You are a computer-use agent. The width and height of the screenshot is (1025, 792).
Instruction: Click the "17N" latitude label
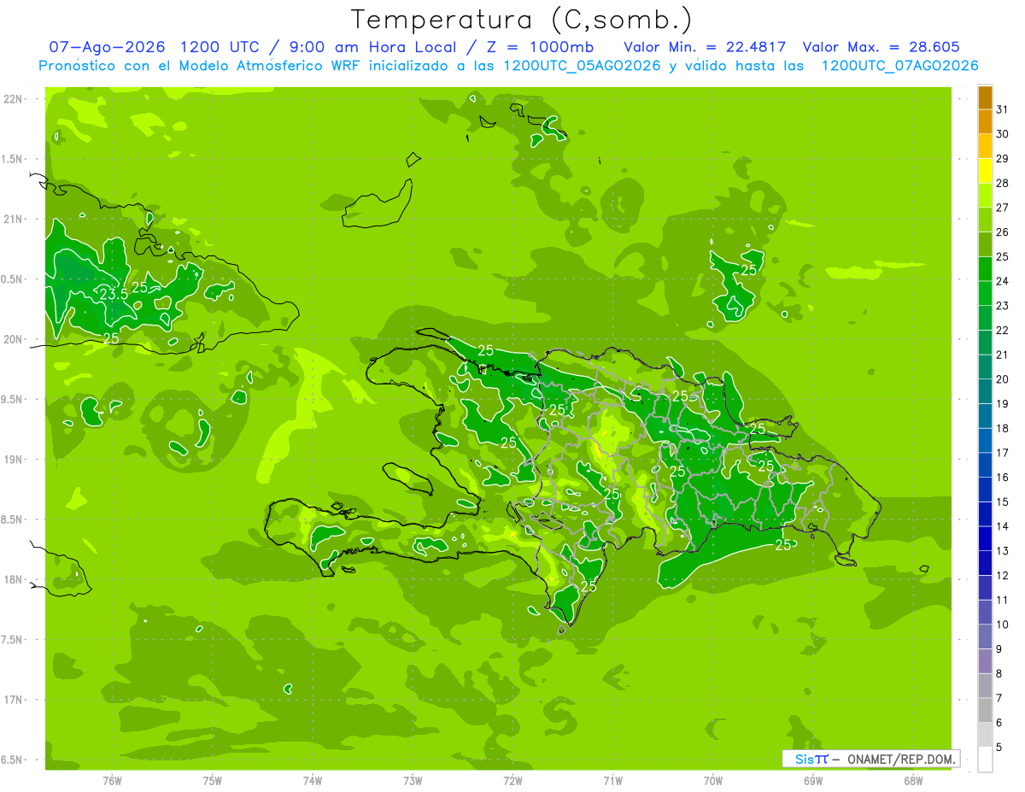click(x=13, y=700)
